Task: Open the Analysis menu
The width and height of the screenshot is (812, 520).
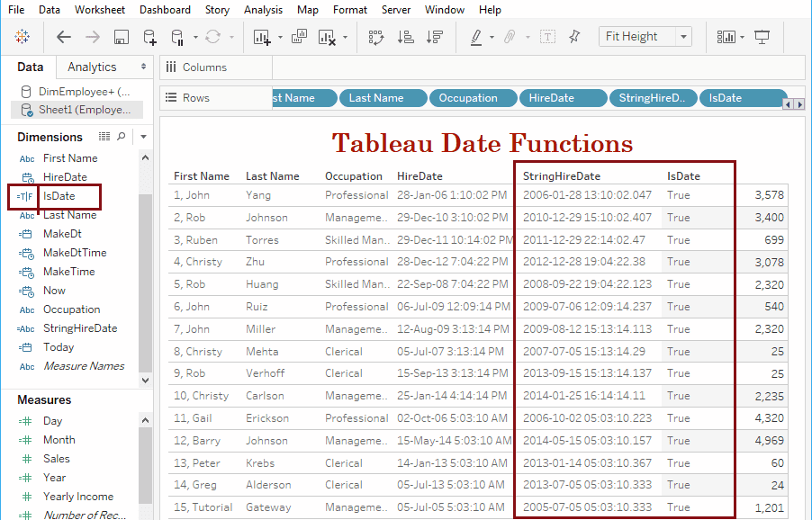Action: coord(264,10)
